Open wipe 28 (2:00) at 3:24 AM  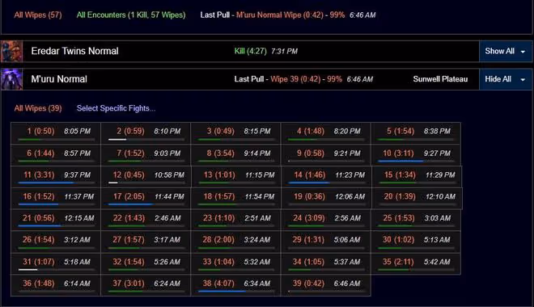tap(235, 242)
